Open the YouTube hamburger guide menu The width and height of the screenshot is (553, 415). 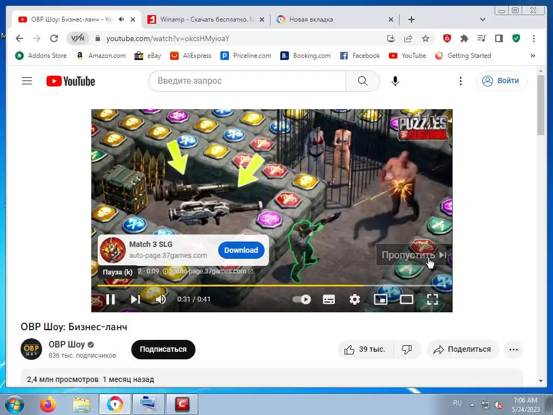(27, 81)
